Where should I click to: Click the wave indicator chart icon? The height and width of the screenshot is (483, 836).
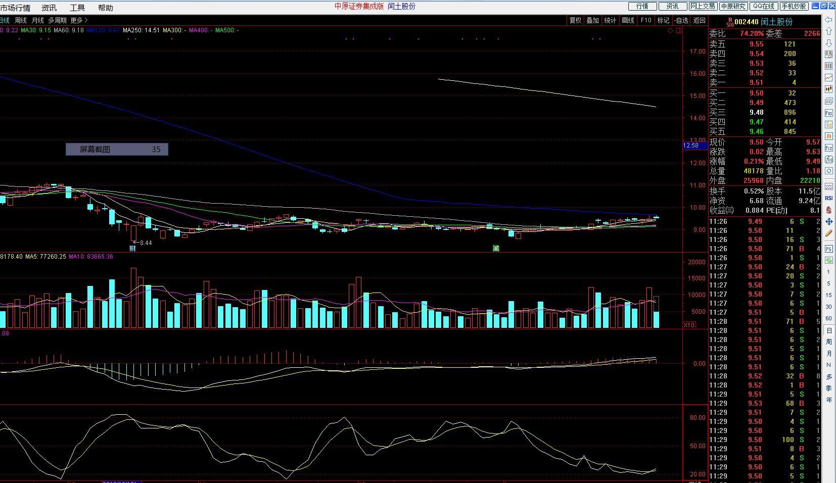coord(828,186)
